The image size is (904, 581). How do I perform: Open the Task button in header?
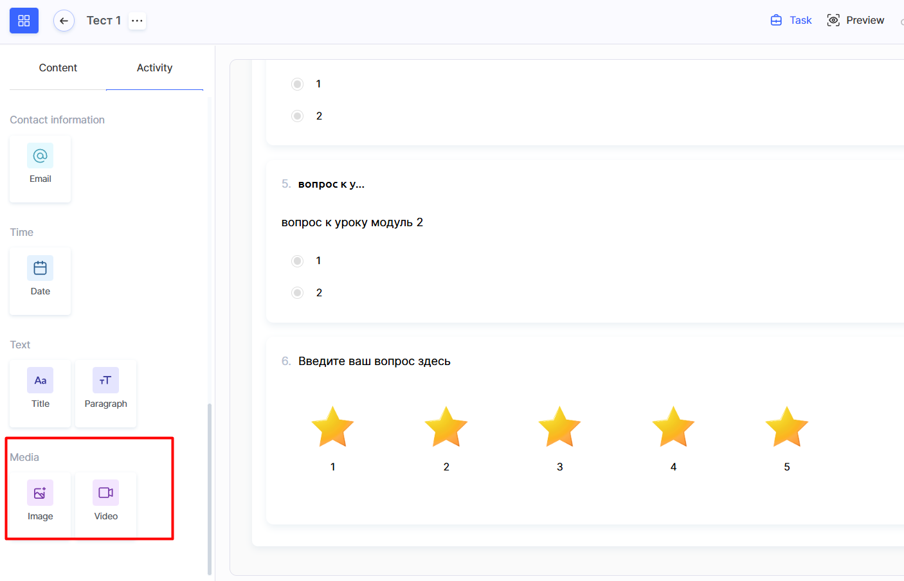click(791, 21)
